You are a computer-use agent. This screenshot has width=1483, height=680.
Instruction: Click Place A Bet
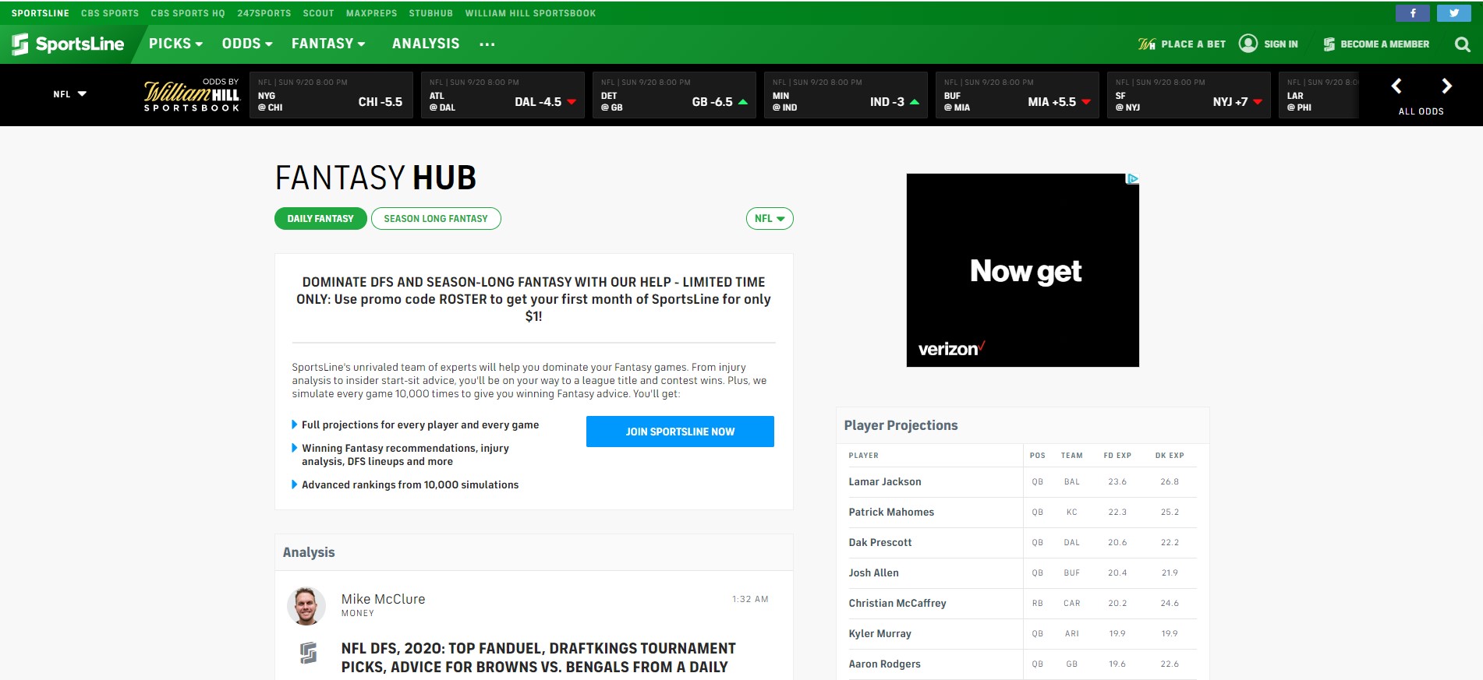[1182, 44]
